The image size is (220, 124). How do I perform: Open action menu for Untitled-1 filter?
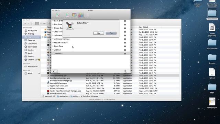[125, 54]
